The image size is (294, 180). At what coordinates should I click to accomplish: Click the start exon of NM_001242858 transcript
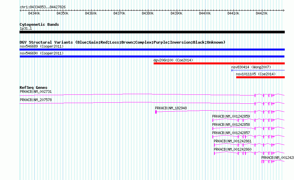coord(213,128)
